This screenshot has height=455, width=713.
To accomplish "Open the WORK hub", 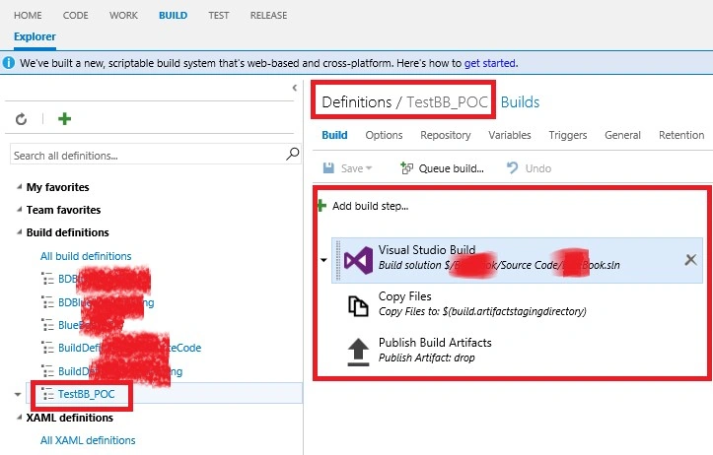I will tap(123, 16).
